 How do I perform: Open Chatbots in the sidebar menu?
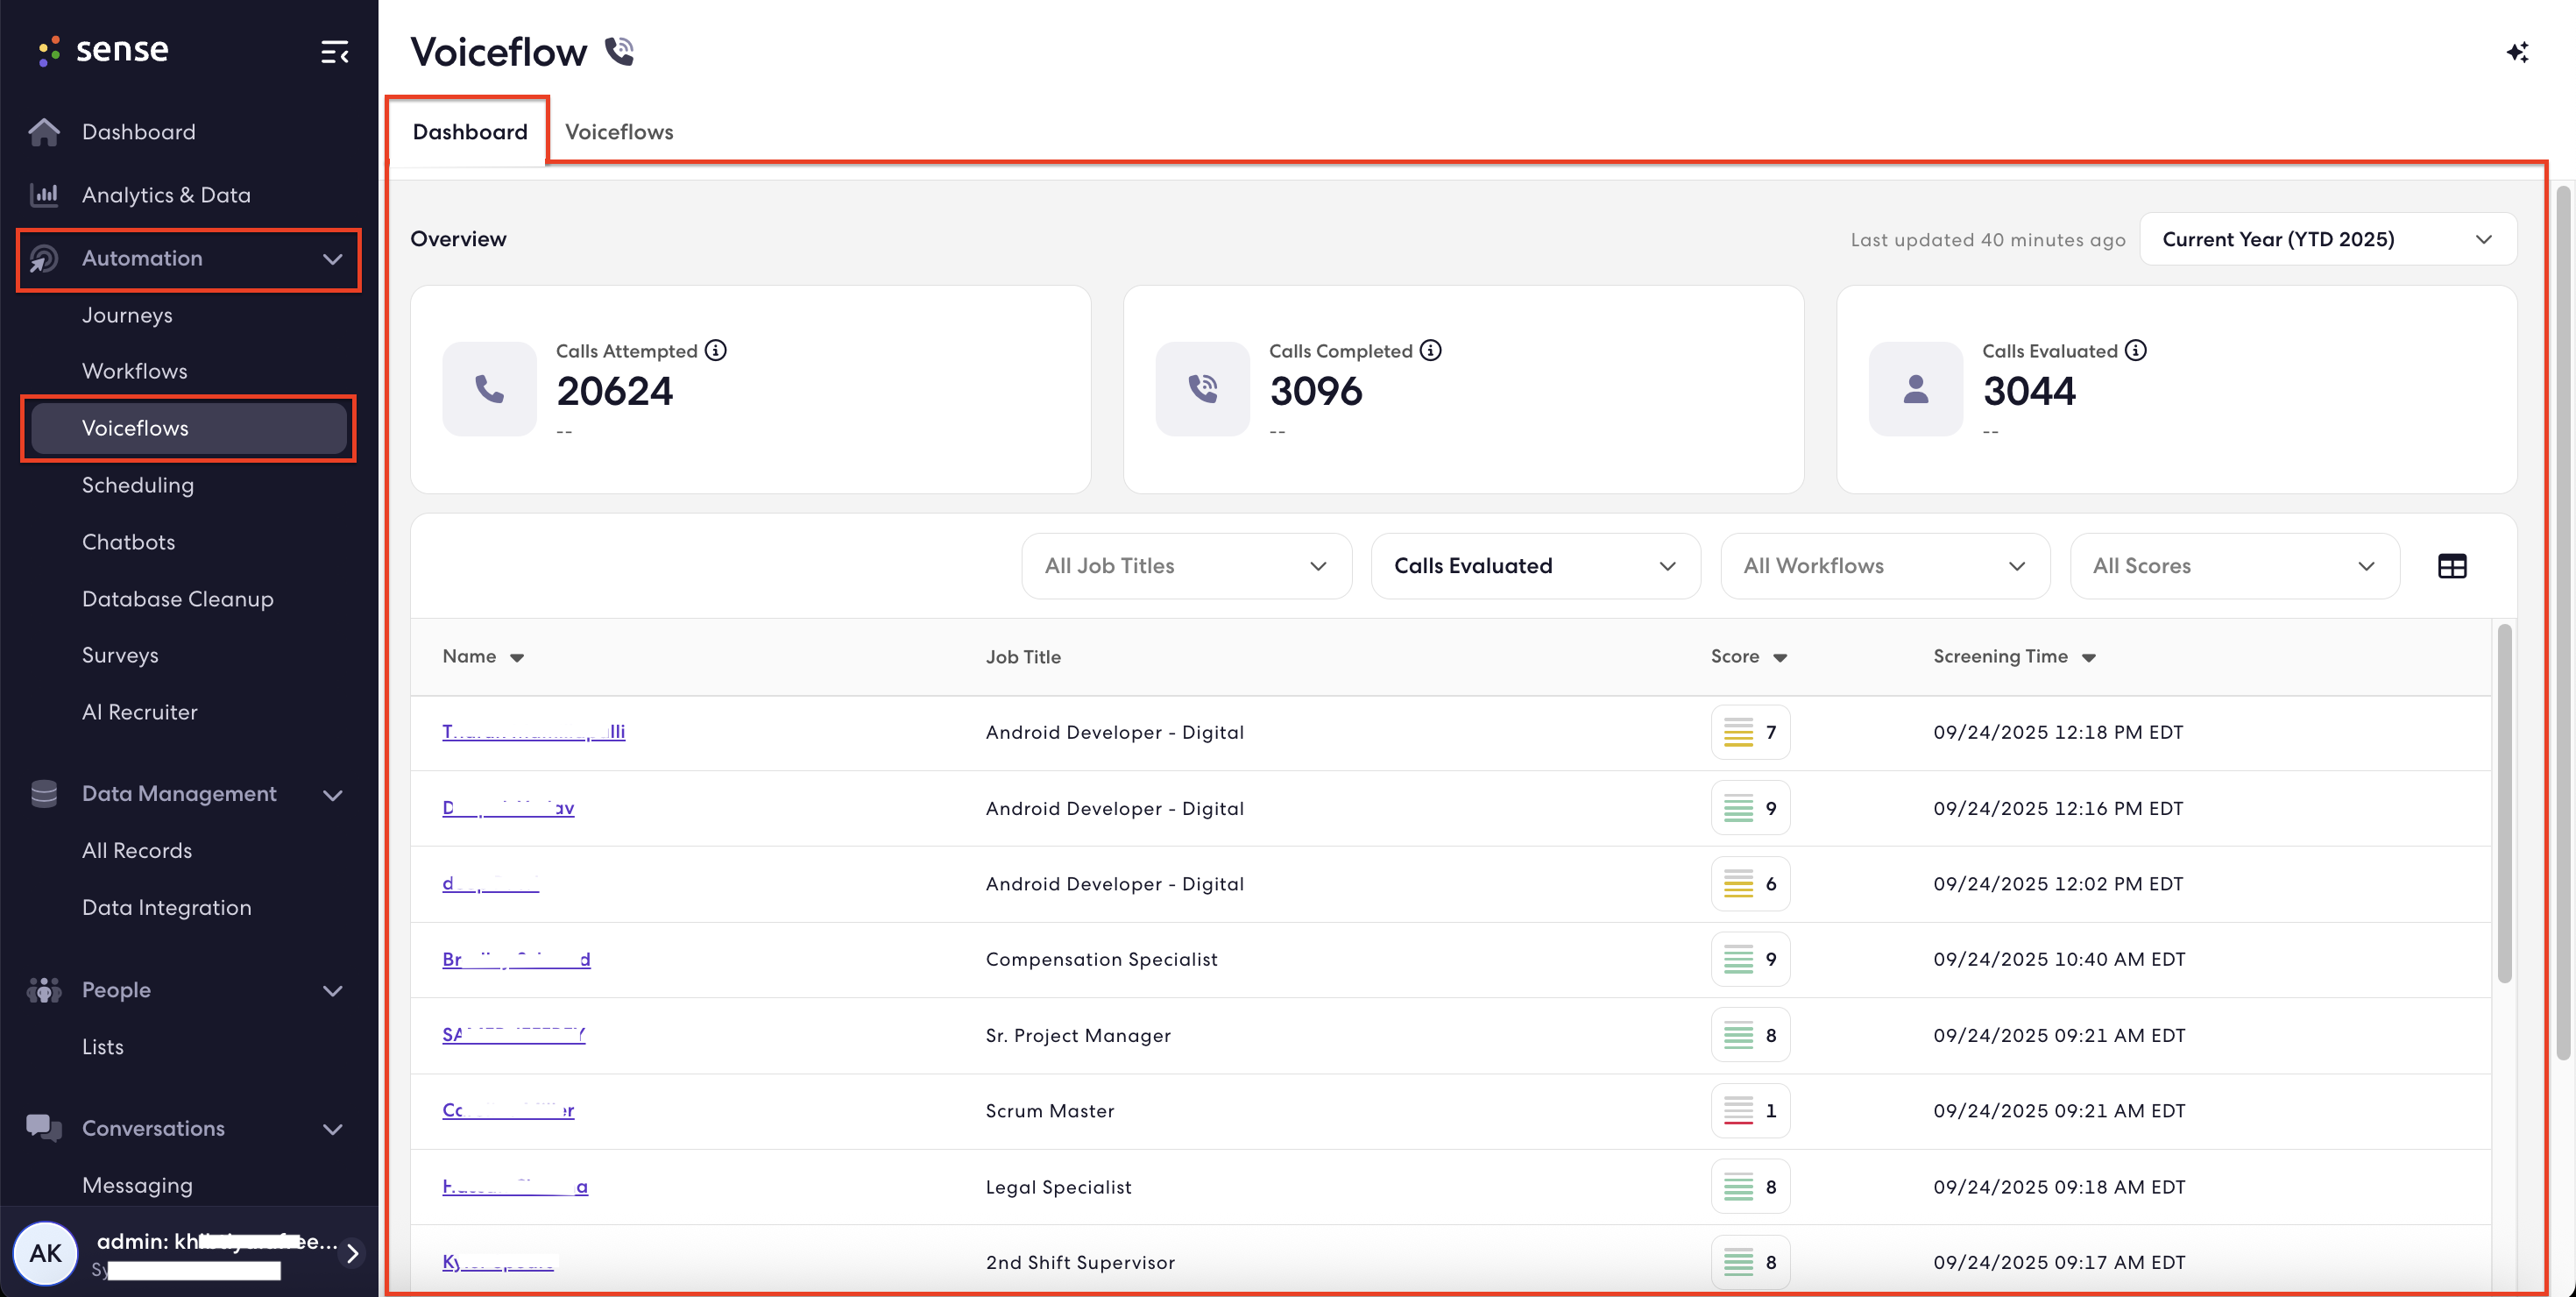click(129, 542)
